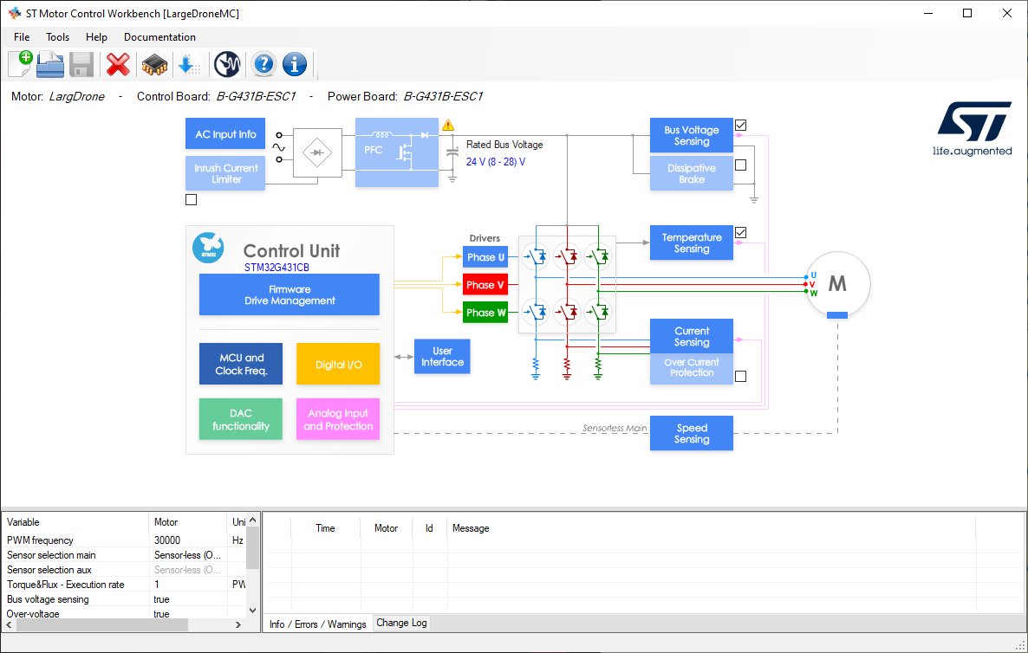Click the PFC circuit block

tap(397, 152)
